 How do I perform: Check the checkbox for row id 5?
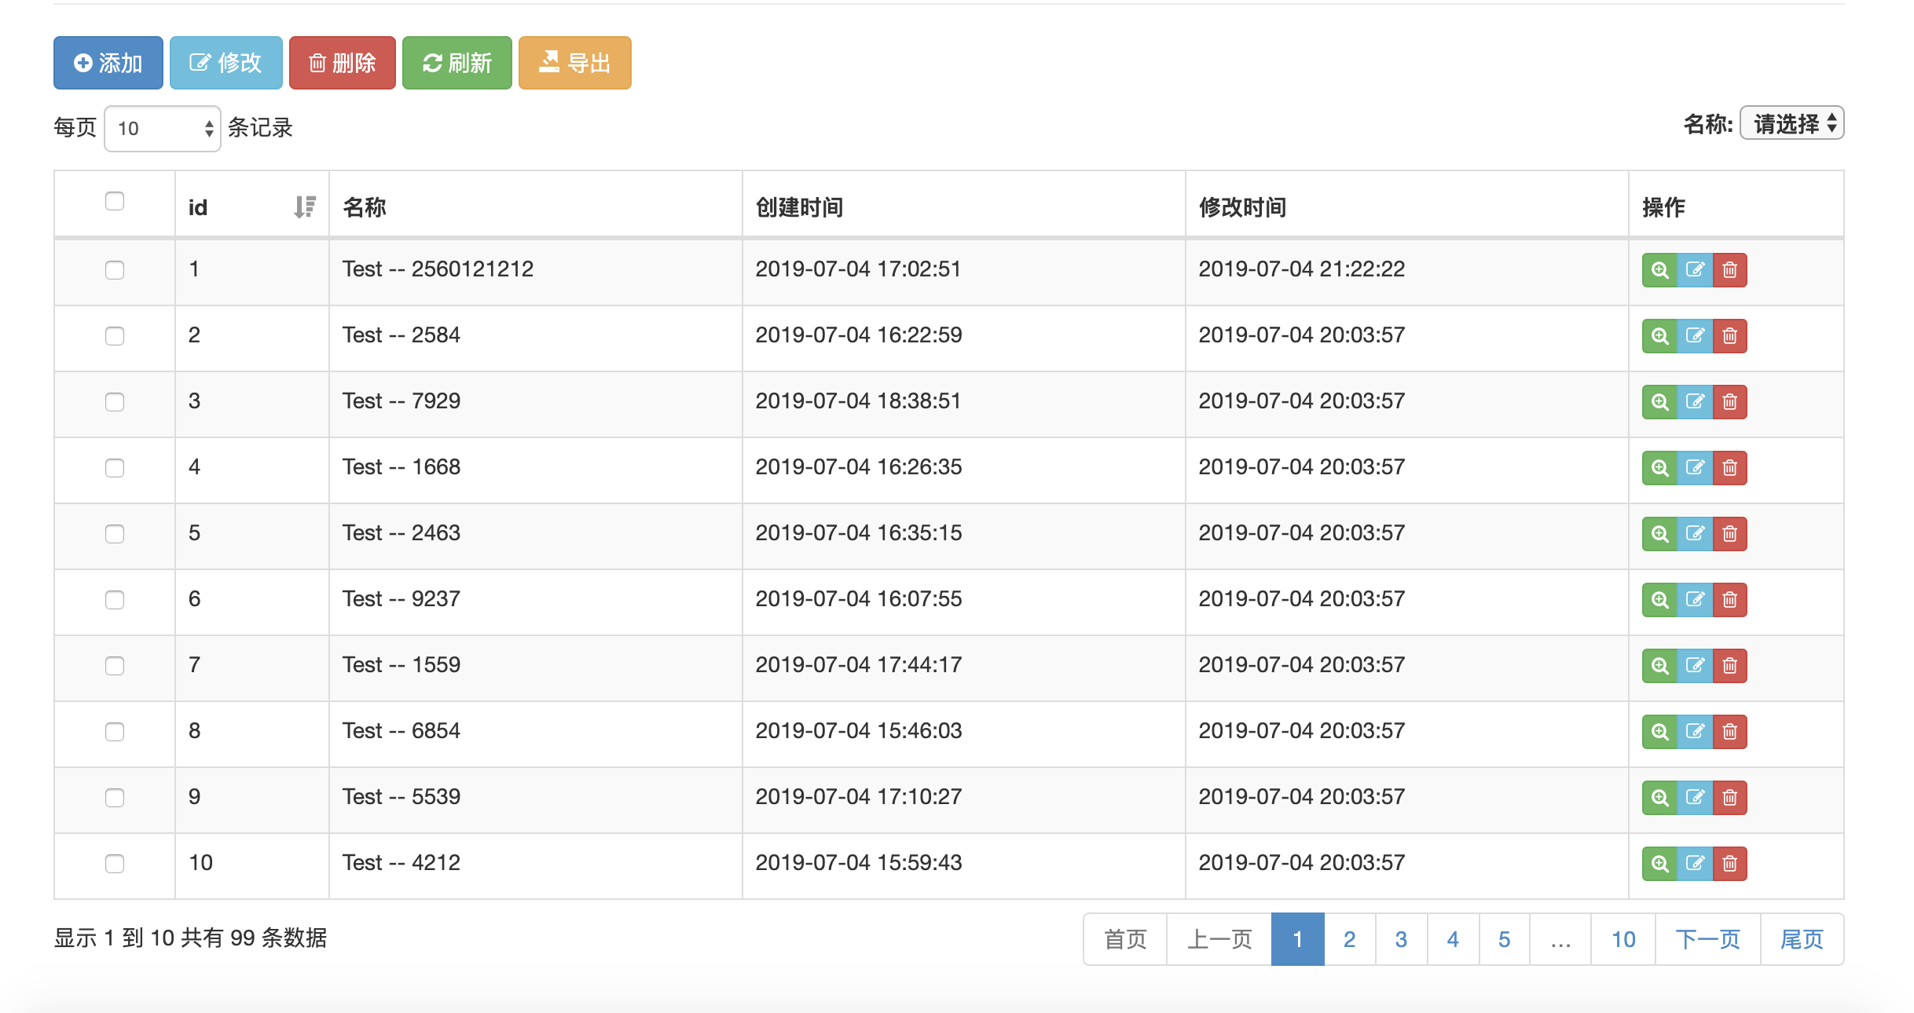(x=115, y=534)
